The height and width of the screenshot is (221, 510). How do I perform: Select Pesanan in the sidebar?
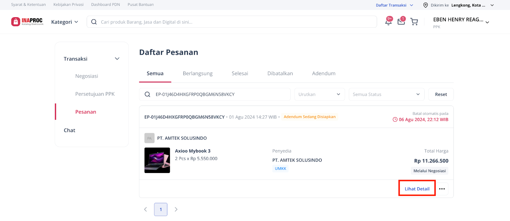tap(86, 112)
